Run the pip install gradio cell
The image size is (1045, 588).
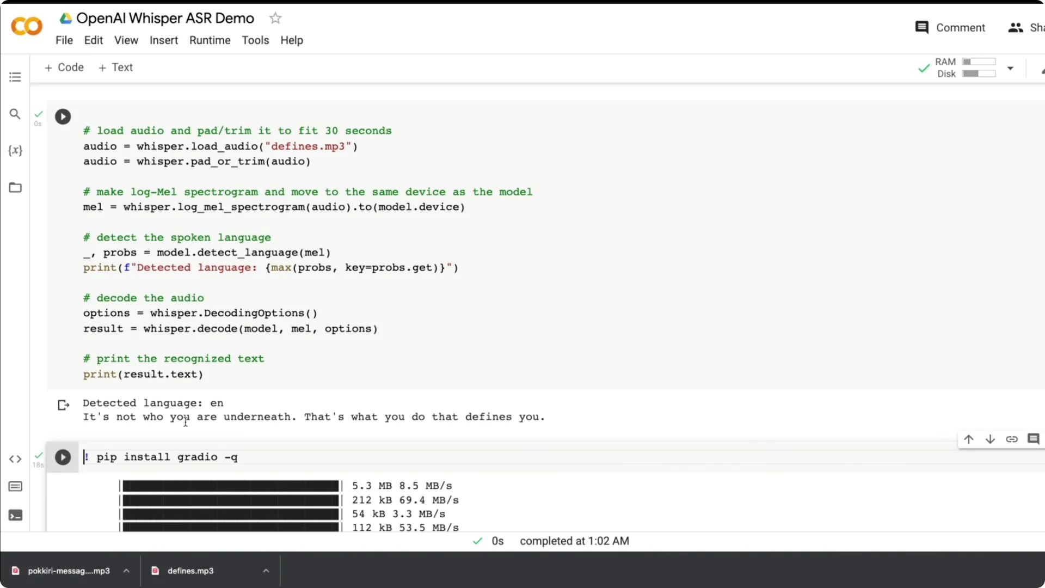coord(63,457)
